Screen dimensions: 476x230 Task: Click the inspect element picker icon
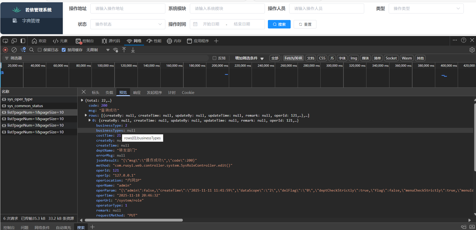click(x=5, y=41)
